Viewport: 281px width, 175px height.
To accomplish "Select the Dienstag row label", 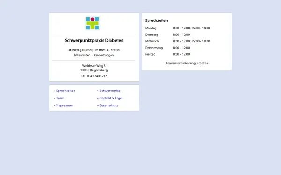I will pos(152,35).
